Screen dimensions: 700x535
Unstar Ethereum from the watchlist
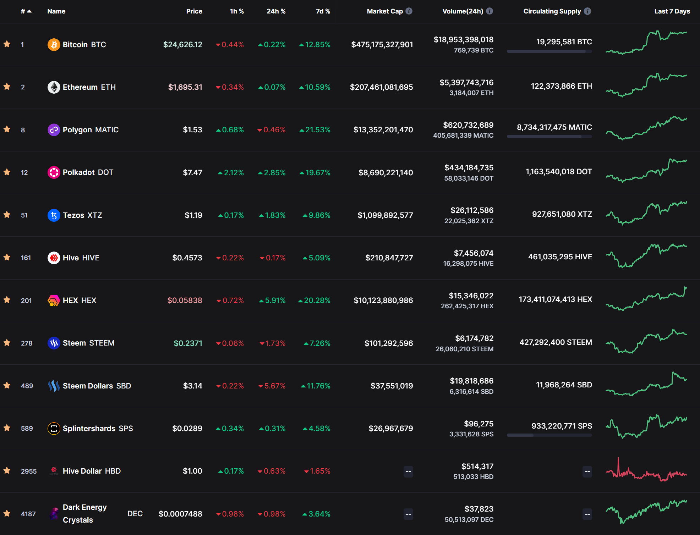tap(7, 87)
